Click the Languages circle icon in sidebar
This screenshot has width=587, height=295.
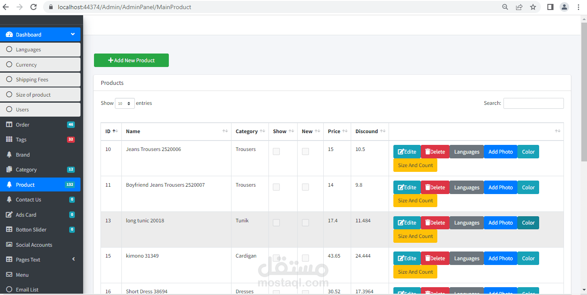(9, 49)
